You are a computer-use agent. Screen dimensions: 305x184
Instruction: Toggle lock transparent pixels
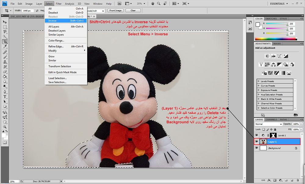[264, 129]
